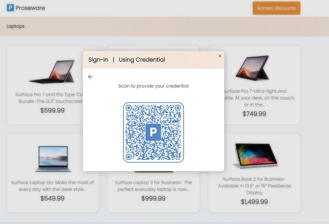Click the $749.99 price label
Screen dimensions: 329x224
pos(254,114)
